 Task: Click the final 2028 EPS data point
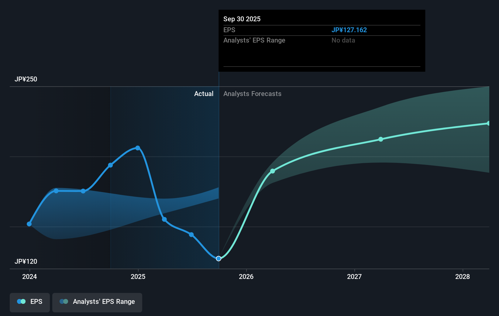pyautogui.click(x=489, y=123)
